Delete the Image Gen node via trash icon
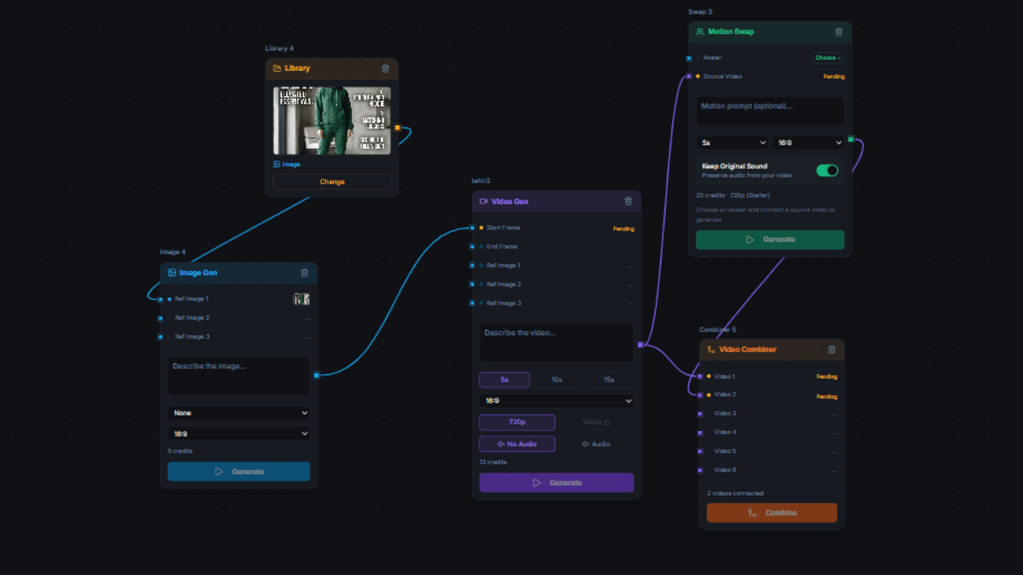The height and width of the screenshot is (575, 1023). (304, 273)
